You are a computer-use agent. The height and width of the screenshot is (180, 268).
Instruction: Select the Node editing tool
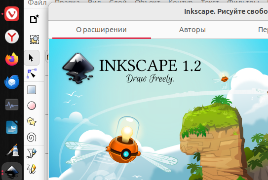pos(32,73)
